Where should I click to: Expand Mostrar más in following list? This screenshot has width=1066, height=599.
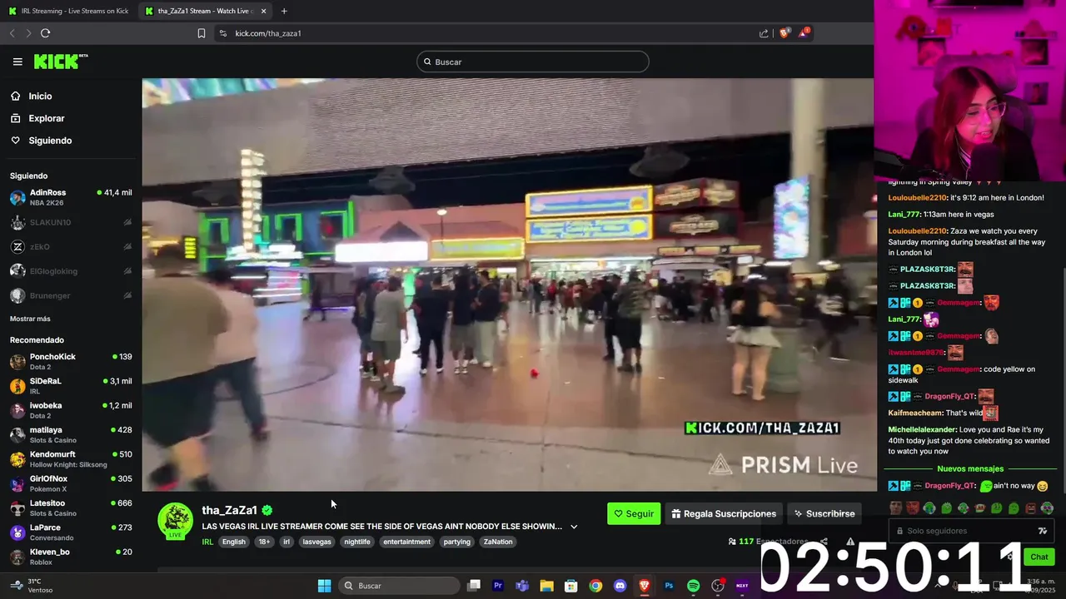(30, 319)
